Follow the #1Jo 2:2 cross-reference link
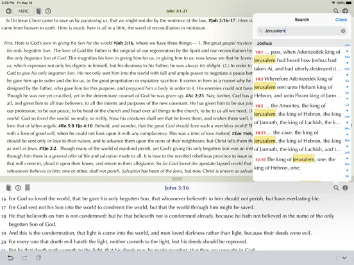Viewport: 354px width, 265px height. [47, 149]
